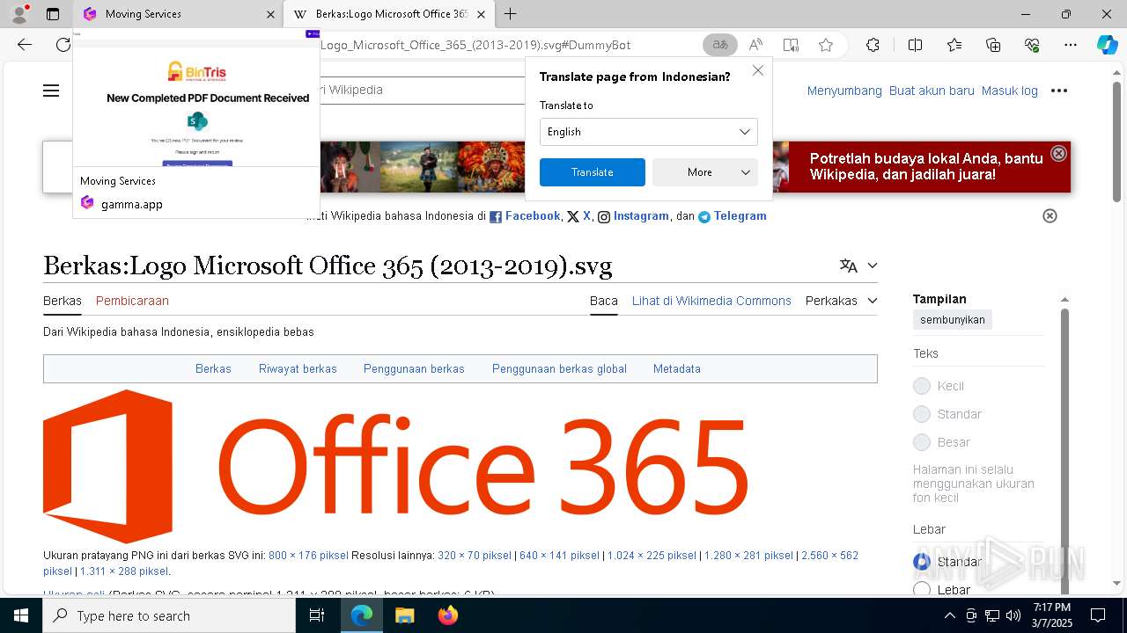The image size is (1127, 633).
Task: Open the Pembicaraan talk tab
Action: (132, 301)
